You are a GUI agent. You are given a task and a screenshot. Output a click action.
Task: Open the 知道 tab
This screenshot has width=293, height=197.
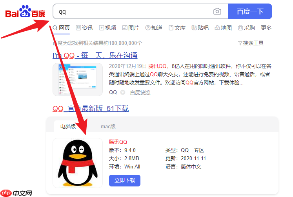click(x=154, y=28)
